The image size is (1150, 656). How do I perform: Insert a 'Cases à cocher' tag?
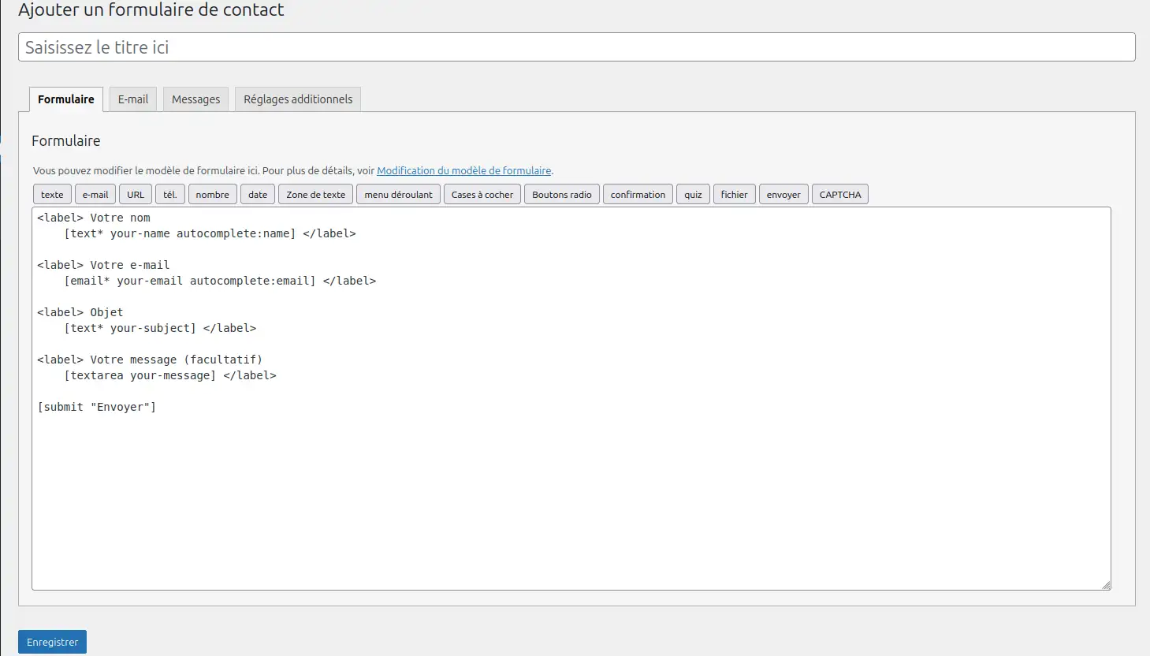[482, 195]
